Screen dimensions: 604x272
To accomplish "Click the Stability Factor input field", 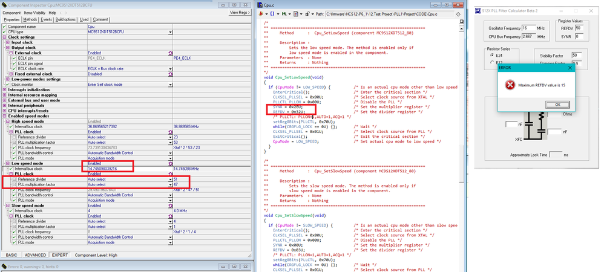I will [x=576, y=56].
